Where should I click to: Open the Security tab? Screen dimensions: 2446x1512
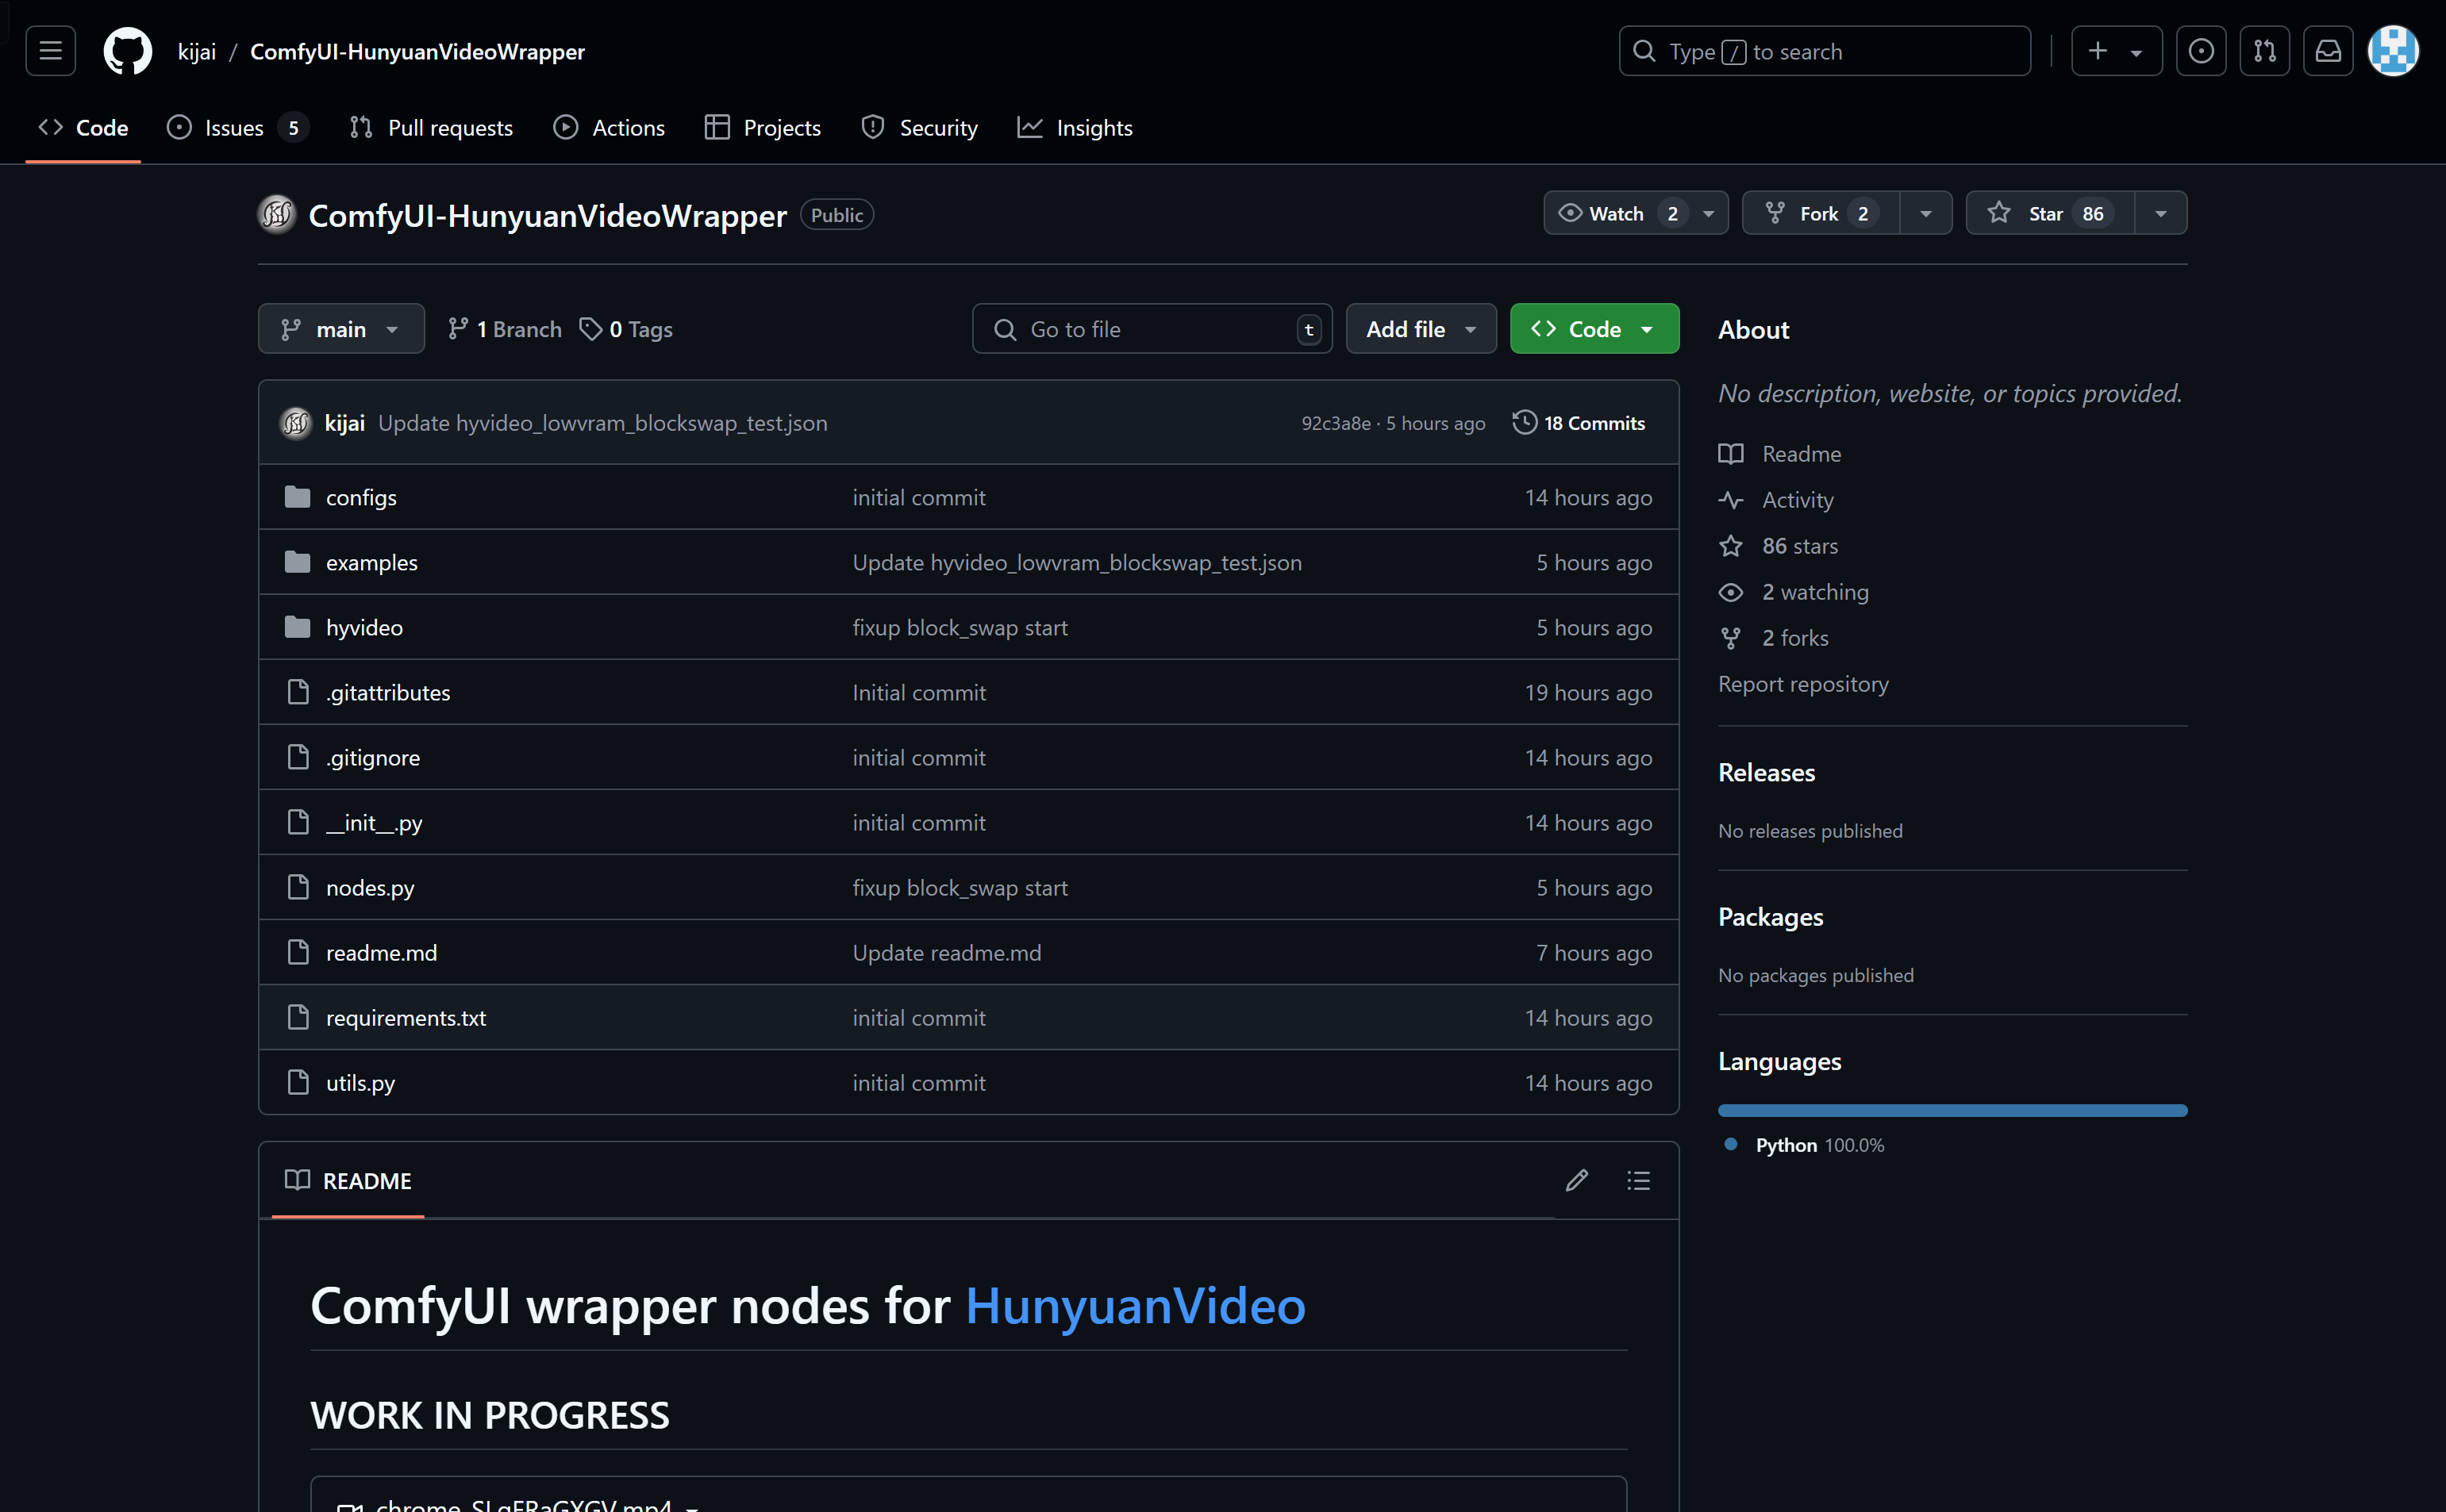click(919, 127)
